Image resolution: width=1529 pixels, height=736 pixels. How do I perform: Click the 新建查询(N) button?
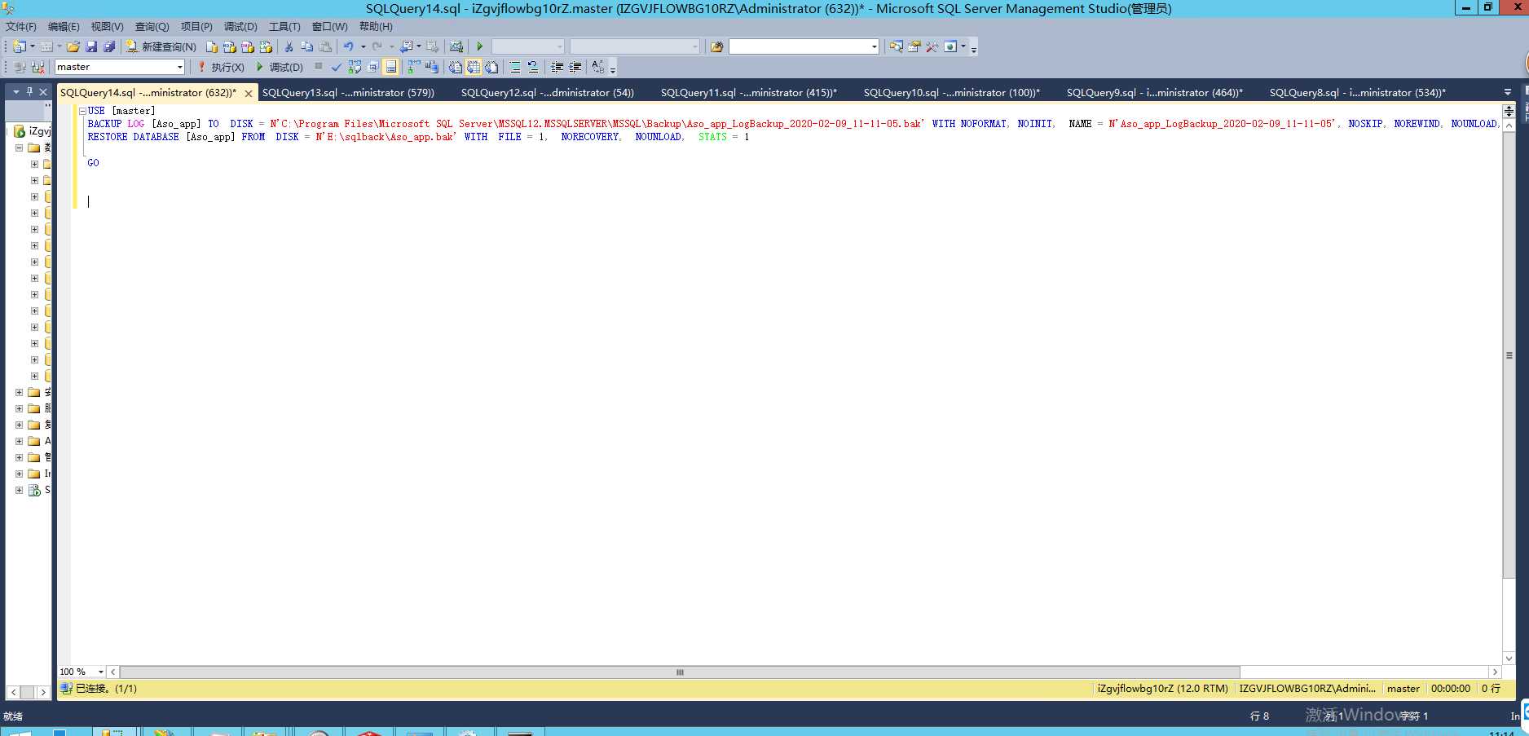[161, 47]
